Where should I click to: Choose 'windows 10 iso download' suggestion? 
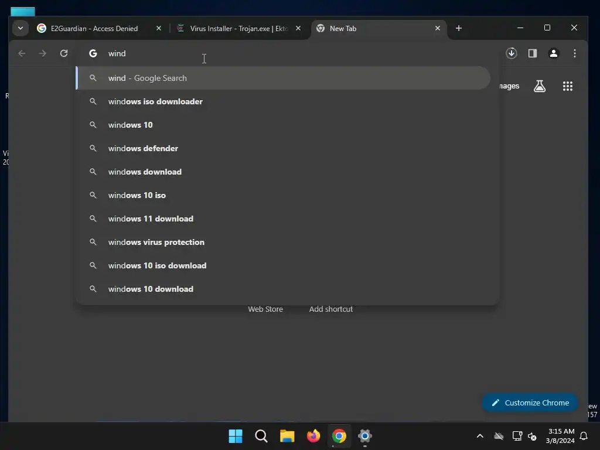point(283,265)
